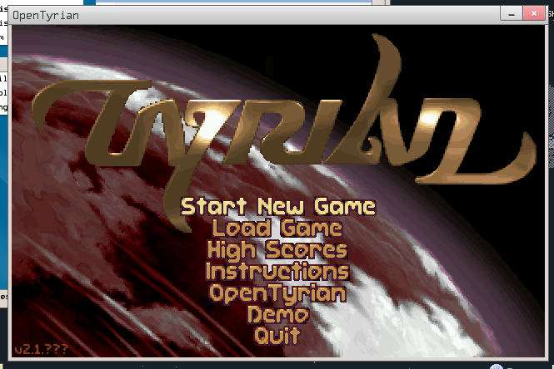Click the OpenTyrian window title bar text
The height and width of the screenshot is (369, 554).
pos(46,15)
